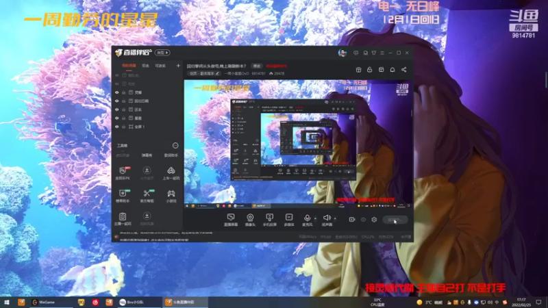Click the 修改 button beside room title
548x308 pixels.
[256, 66]
